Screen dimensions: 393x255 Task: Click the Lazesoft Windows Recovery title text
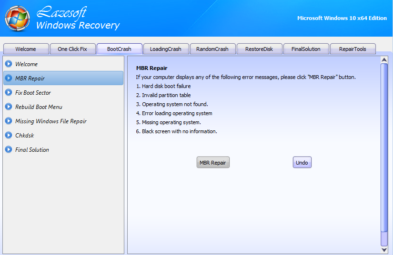tap(78, 18)
